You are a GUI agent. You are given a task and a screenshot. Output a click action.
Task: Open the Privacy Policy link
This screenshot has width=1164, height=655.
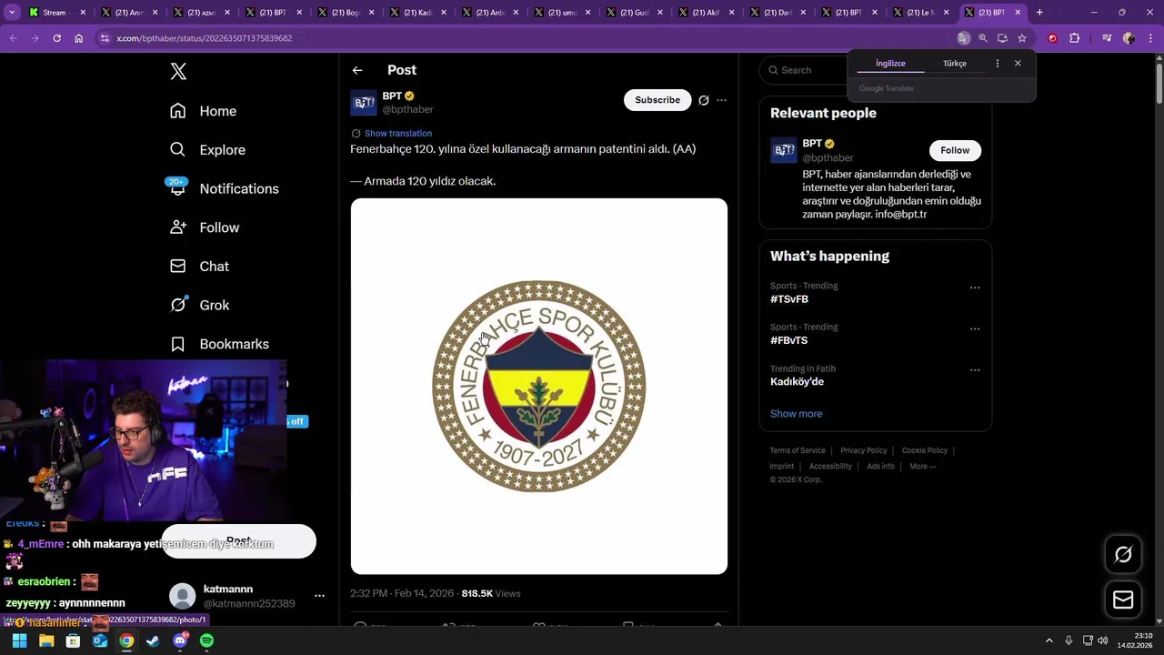point(863,450)
